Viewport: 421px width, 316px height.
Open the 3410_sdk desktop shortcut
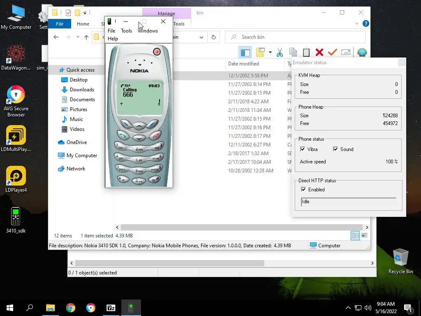[16, 220]
